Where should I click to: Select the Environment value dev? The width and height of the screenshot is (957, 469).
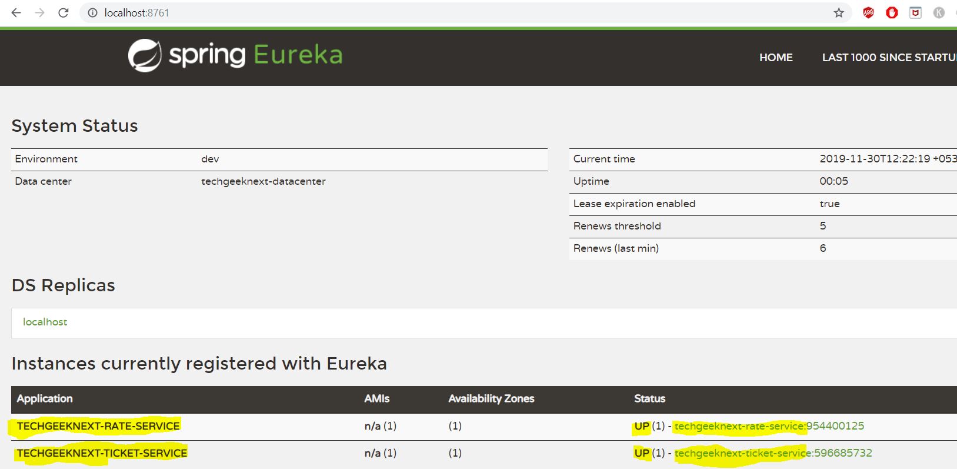210,159
